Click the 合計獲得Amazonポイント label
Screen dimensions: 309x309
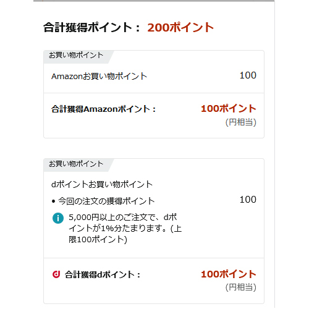(103, 109)
